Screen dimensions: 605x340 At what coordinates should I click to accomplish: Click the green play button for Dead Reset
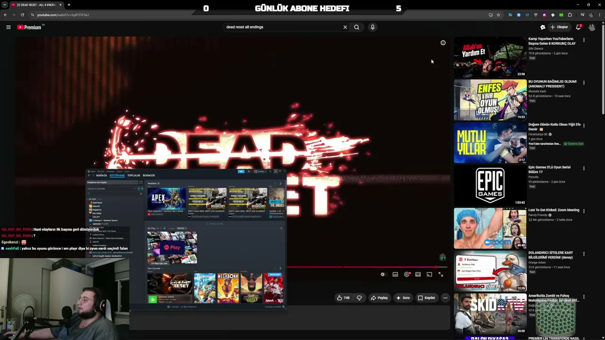(152, 299)
